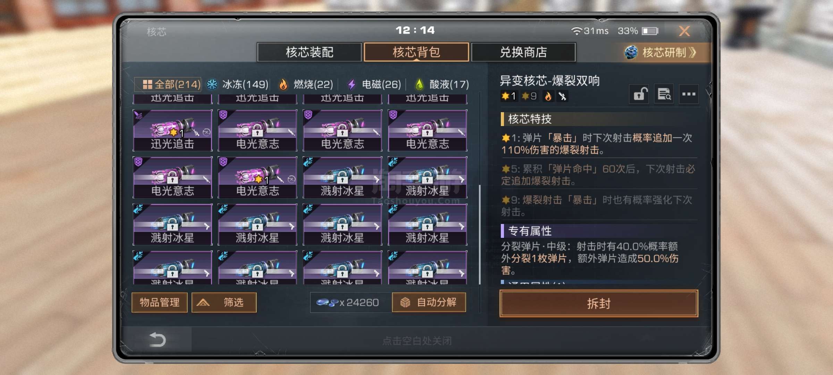Select the starred 迅光追击 core thumbnail
The image size is (833, 375).
173,130
